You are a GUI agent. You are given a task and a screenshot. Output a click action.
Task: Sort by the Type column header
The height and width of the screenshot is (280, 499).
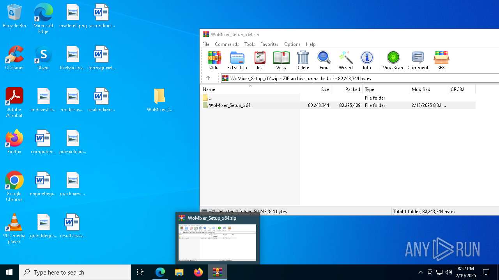tap(386, 89)
